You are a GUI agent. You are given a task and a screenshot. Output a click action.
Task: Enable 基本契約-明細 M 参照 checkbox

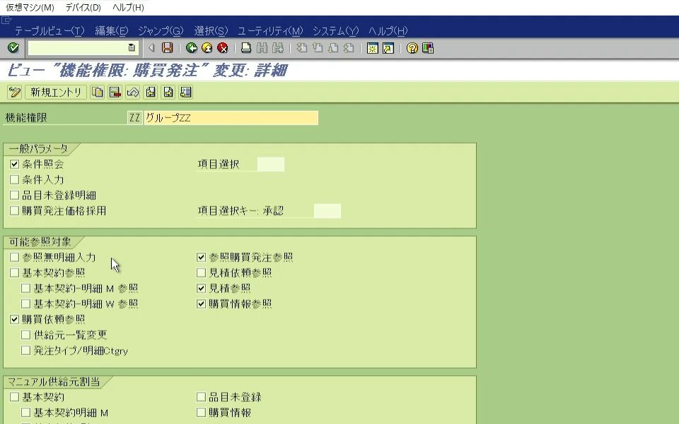[25, 288]
